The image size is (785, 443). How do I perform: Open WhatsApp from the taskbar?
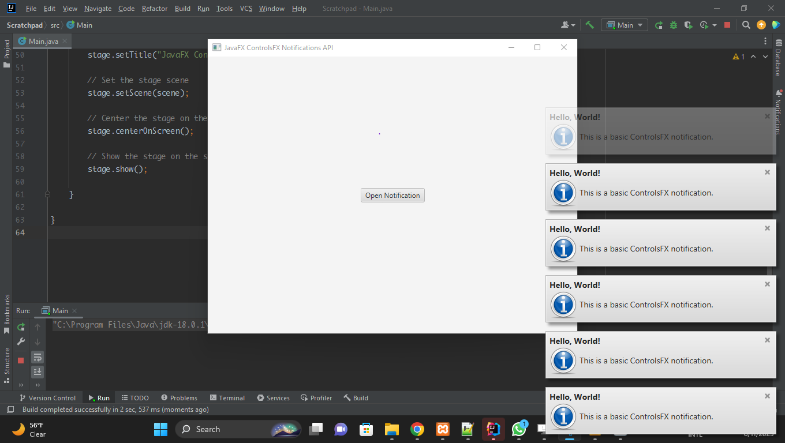coord(519,429)
